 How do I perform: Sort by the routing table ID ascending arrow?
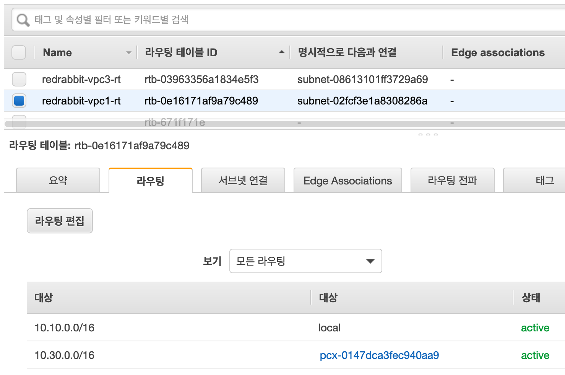pyautogui.click(x=282, y=52)
